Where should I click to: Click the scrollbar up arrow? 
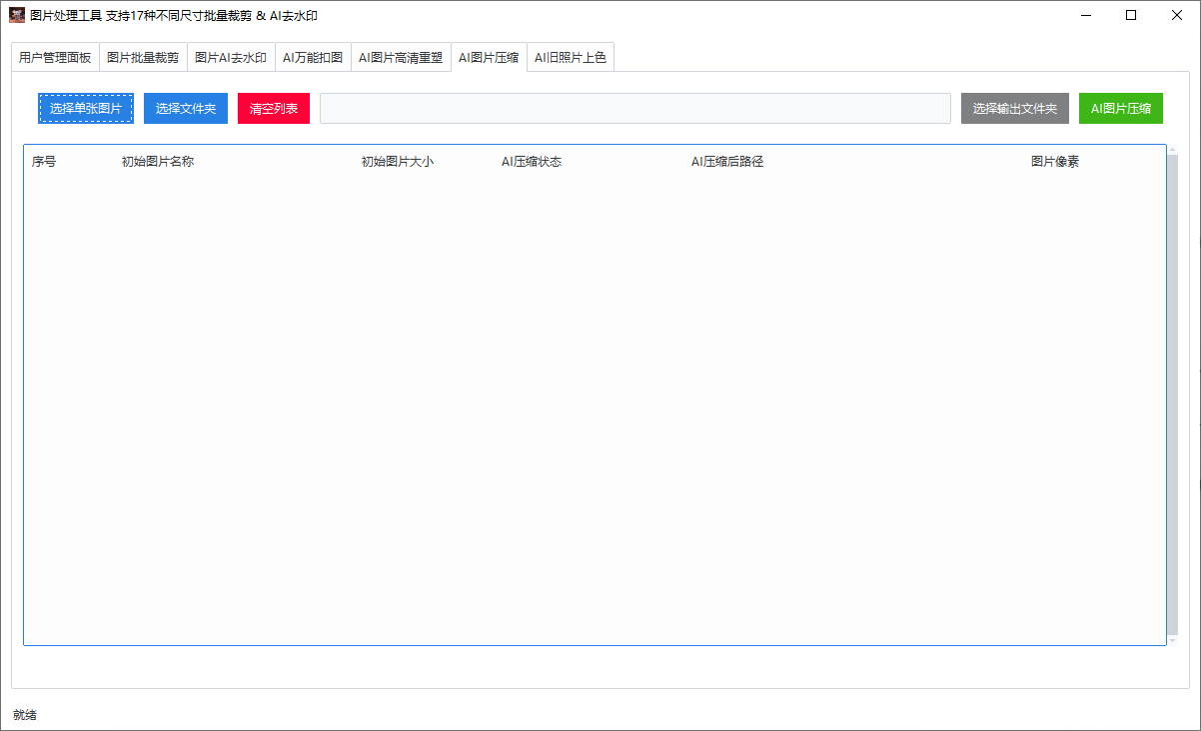1172,150
